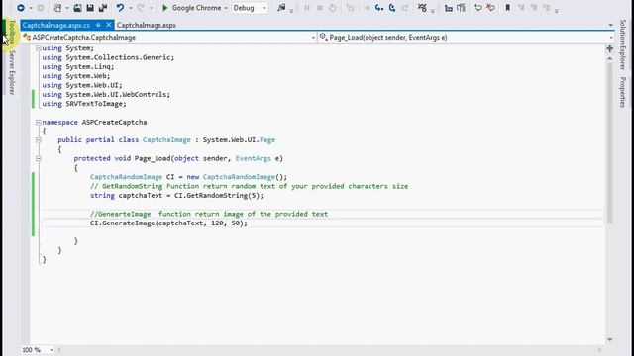Open the Debug configuration dropdown

point(264,8)
